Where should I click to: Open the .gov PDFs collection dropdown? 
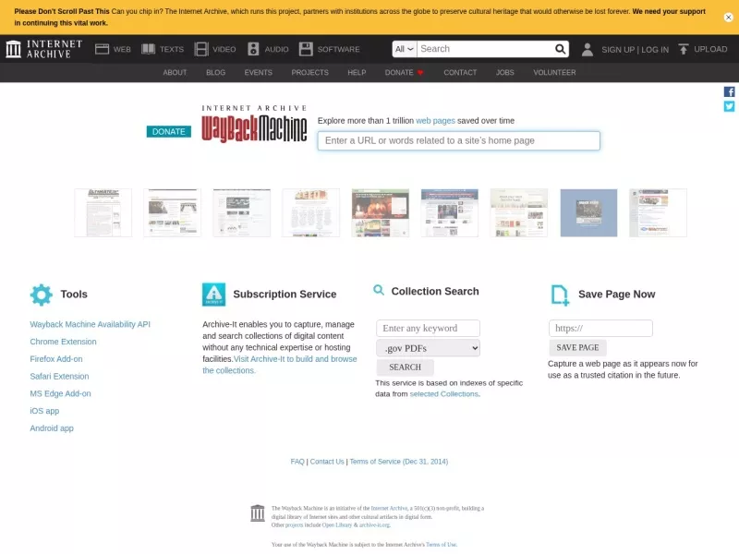click(428, 348)
